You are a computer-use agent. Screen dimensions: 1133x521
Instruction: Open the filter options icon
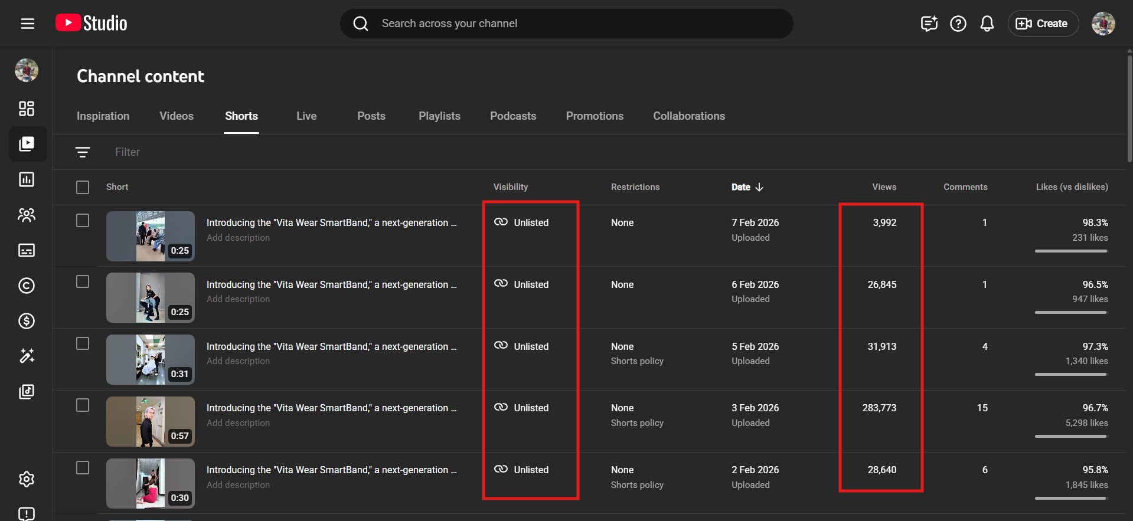tap(83, 152)
